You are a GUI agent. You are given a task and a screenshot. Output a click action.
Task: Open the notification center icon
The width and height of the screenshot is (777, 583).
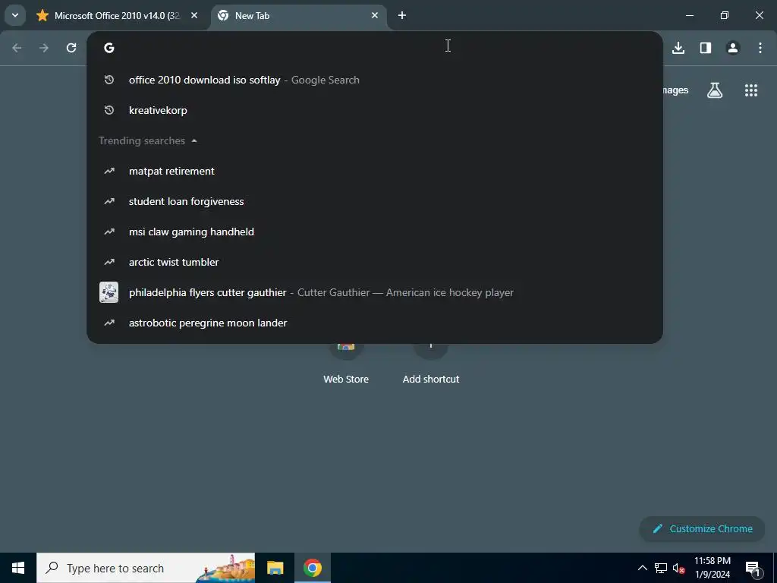coord(753,568)
